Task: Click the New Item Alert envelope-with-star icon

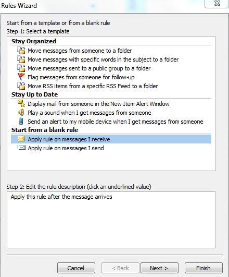Action: (21, 103)
